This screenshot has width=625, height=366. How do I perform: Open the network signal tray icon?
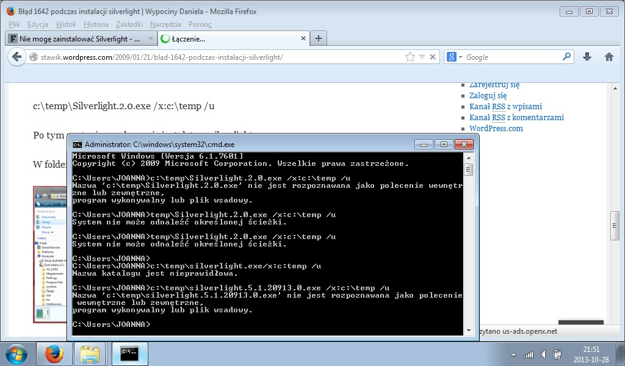(x=529, y=354)
